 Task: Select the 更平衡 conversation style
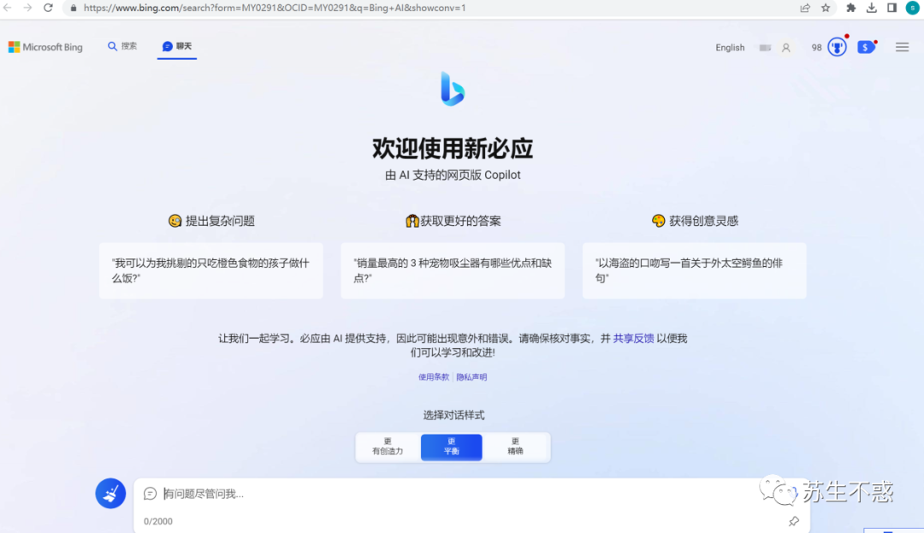pos(451,447)
